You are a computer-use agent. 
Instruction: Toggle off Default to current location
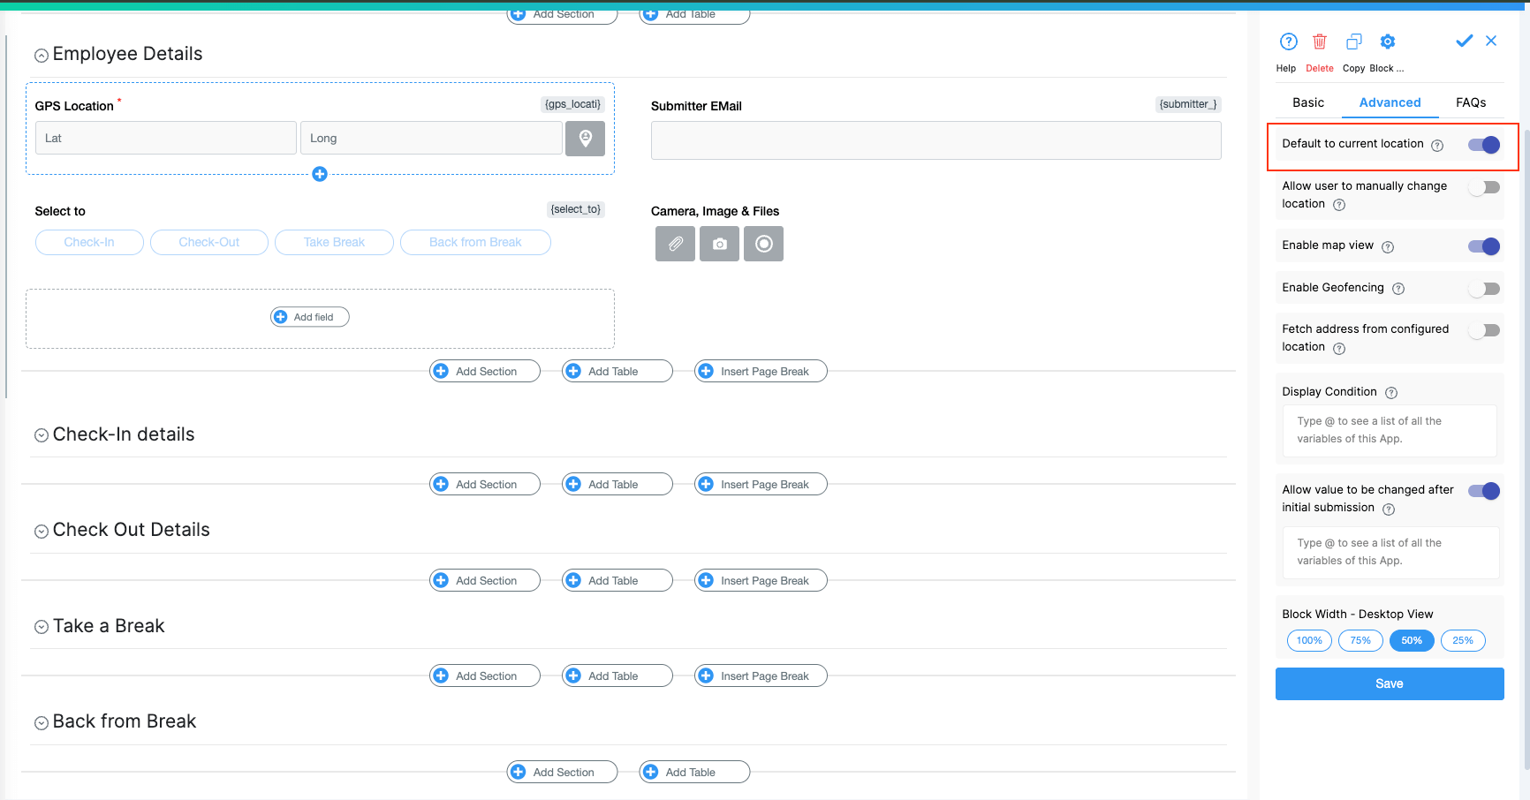click(1483, 145)
